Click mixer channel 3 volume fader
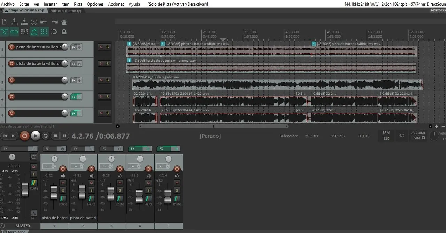 [110, 194]
